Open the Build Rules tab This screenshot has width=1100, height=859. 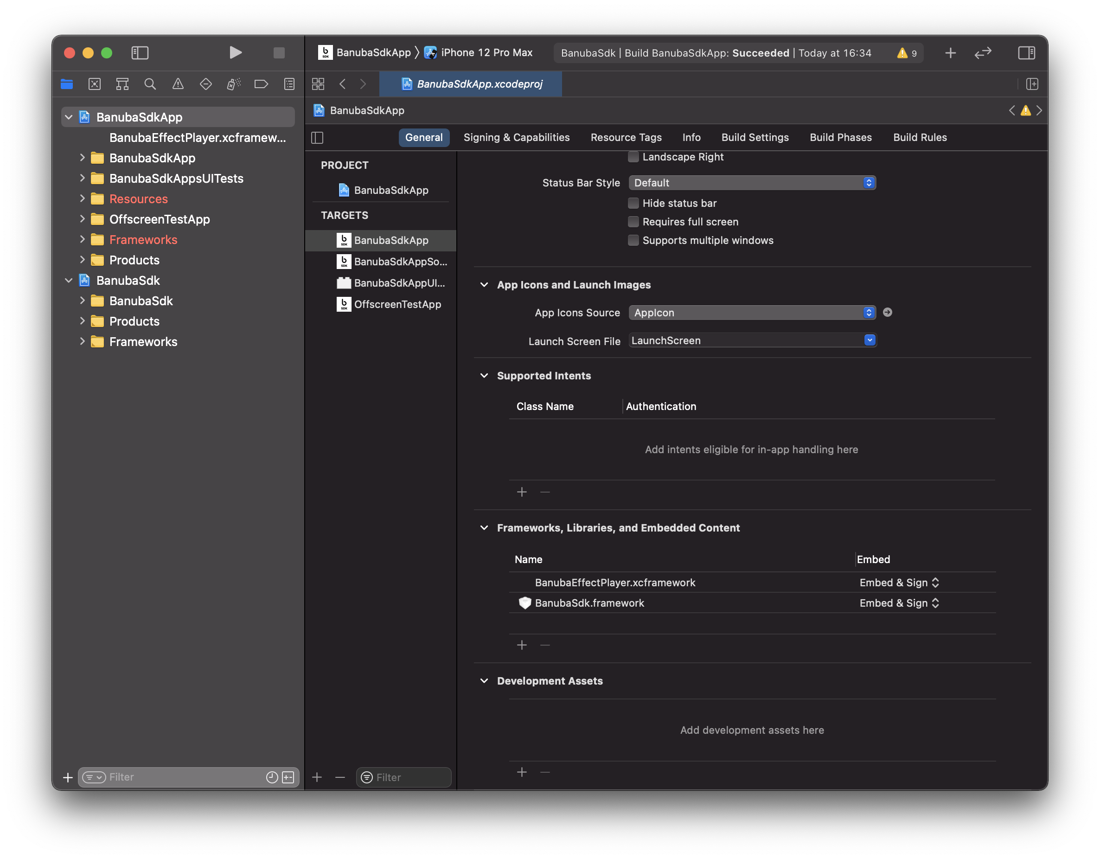[x=920, y=138]
